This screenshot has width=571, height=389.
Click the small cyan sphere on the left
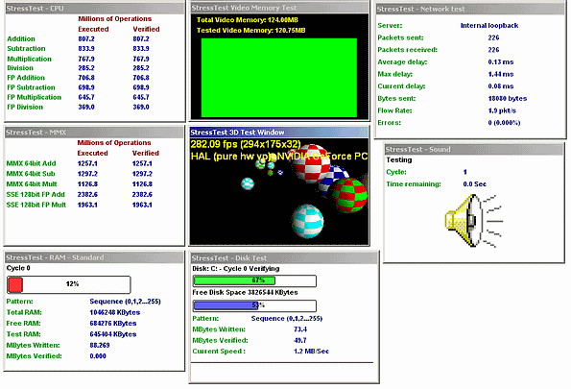pos(248,183)
